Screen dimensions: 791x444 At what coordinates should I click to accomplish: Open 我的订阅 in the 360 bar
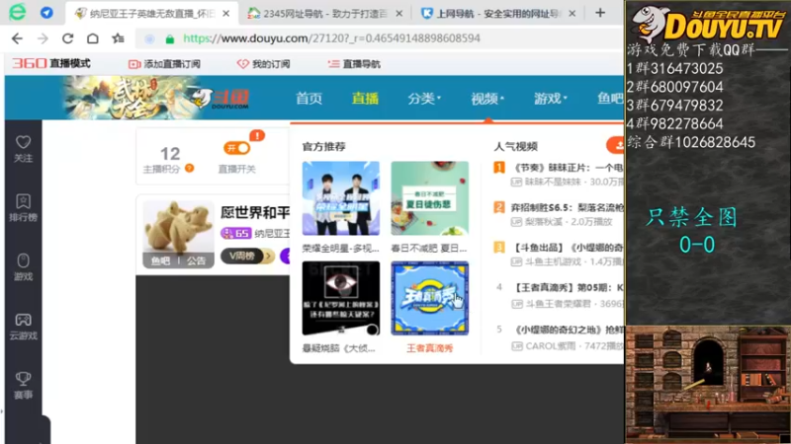point(263,64)
